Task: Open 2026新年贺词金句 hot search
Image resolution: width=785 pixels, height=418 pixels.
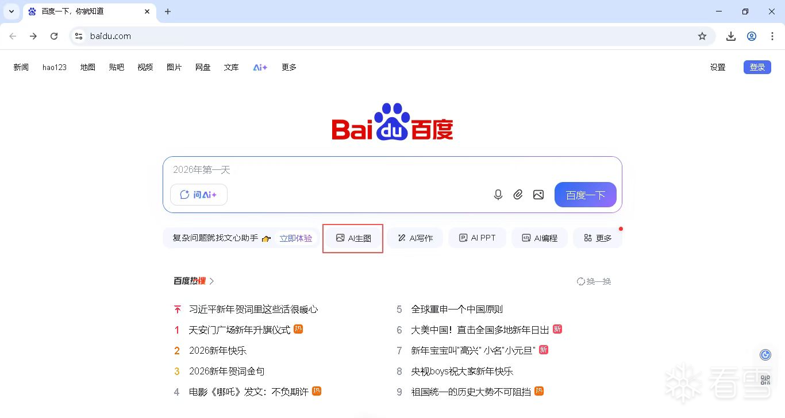Action: coord(227,371)
